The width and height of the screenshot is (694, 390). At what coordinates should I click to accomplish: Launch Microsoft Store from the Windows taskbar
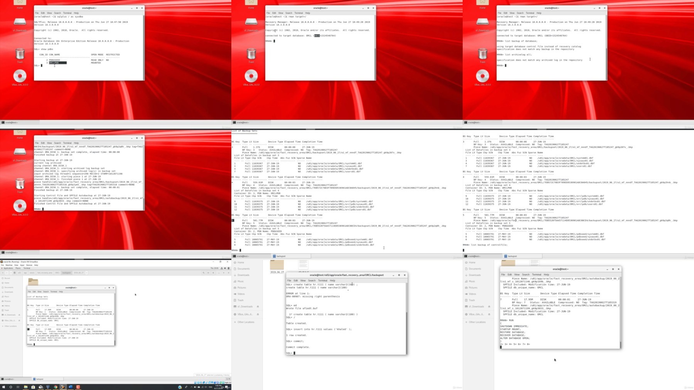[33, 387]
